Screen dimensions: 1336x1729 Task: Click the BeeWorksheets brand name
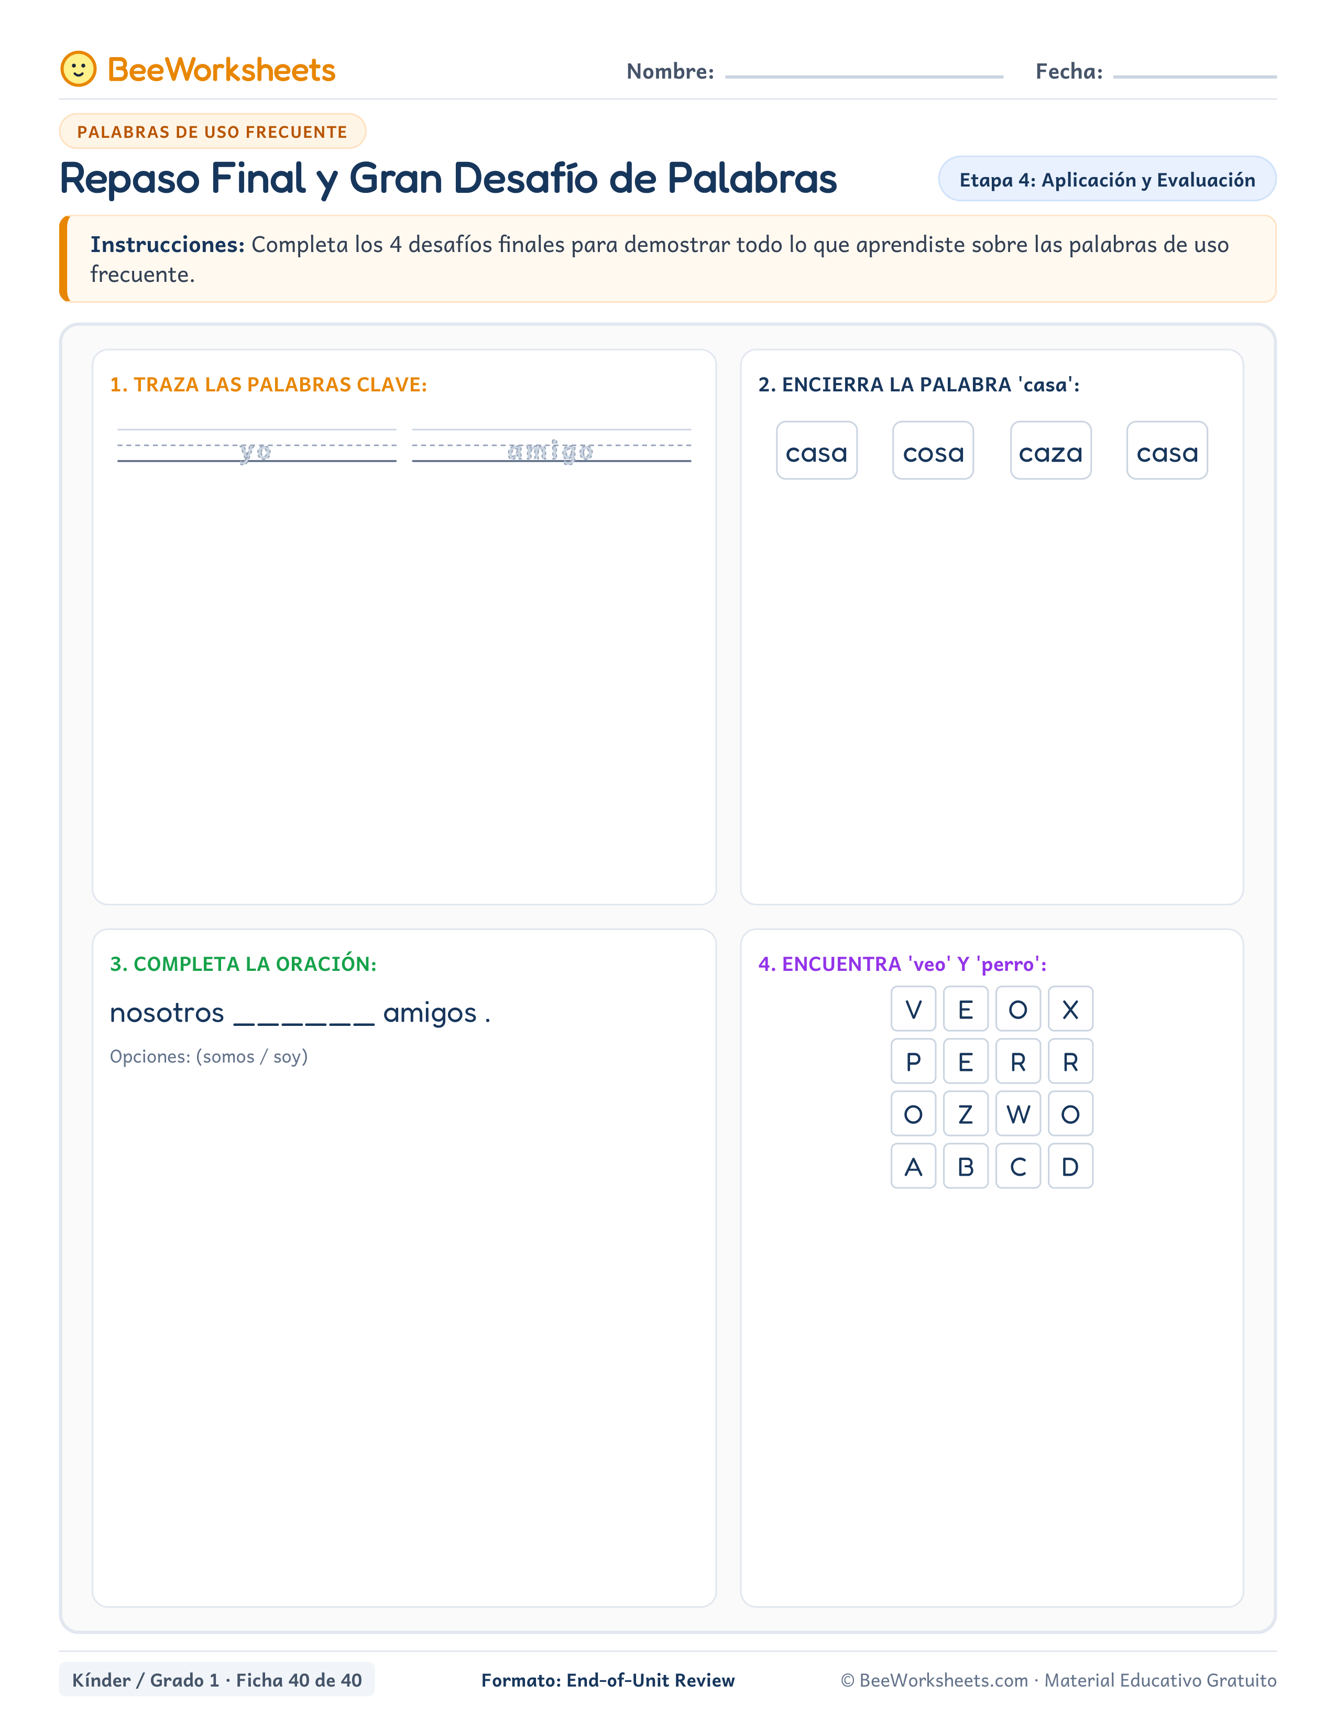pos(222,70)
